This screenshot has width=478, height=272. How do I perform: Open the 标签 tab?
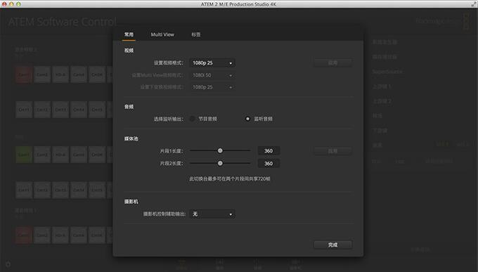click(x=196, y=34)
